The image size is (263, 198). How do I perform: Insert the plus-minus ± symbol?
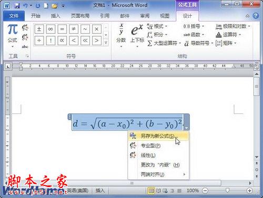[39, 29]
